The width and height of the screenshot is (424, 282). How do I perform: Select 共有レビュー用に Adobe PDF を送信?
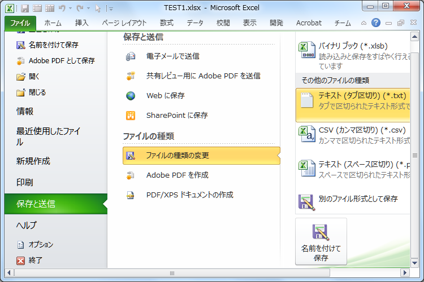click(x=201, y=76)
